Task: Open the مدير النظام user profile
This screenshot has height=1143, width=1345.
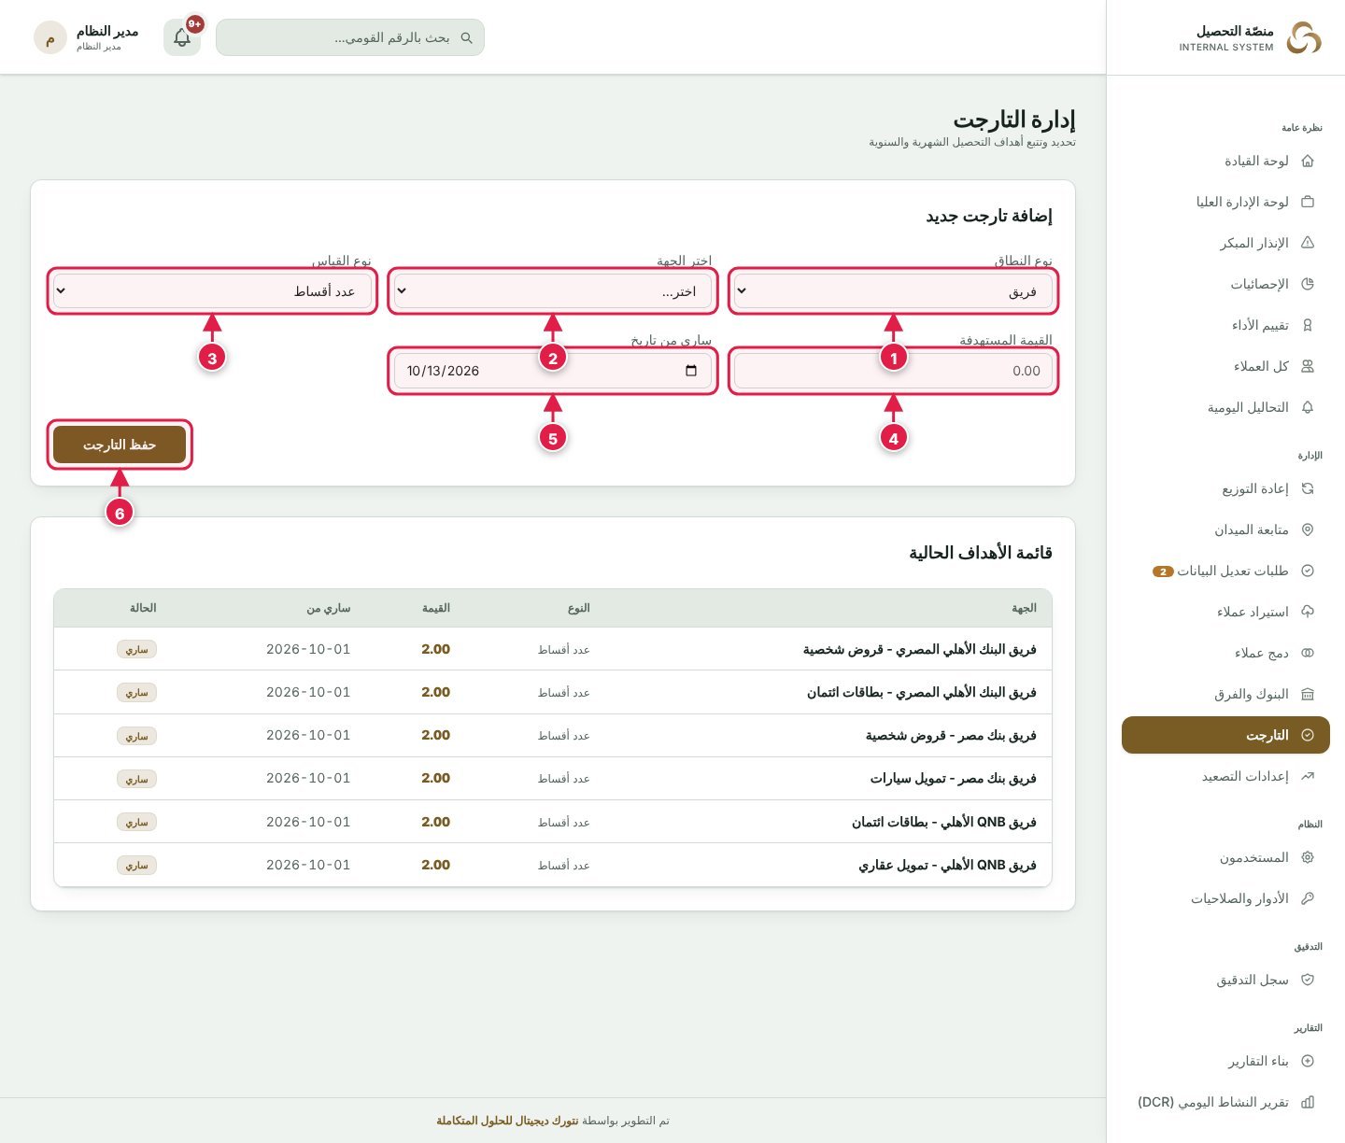Action: click(86, 37)
